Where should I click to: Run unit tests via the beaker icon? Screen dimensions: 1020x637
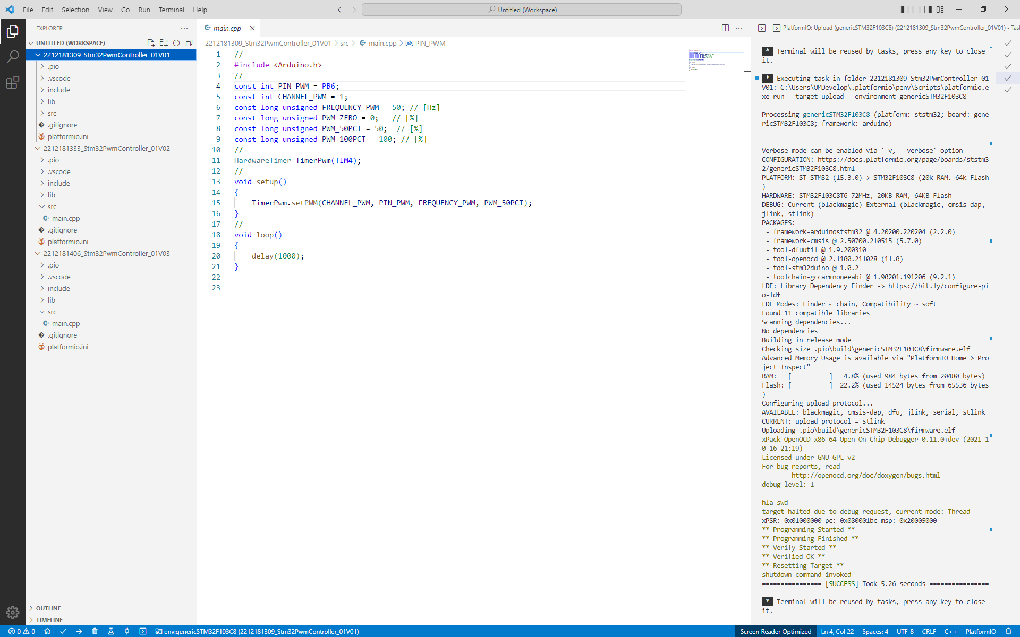tap(111, 631)
